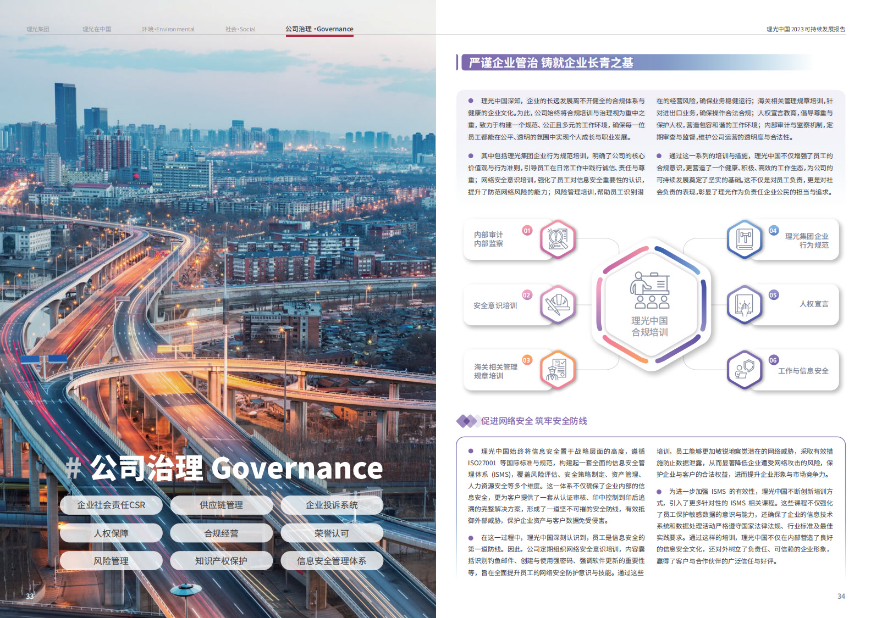This screenshot has height=618, width=871.
Task: Switch to 环境·Environmental tab
Action: [x=168, y=29]
